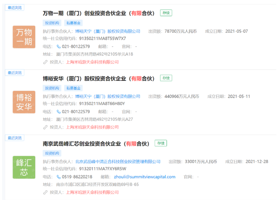The image size is (280, 200).
Task: Select credit code 91350211MA8T55W7X7
Action: pos(103,39)
